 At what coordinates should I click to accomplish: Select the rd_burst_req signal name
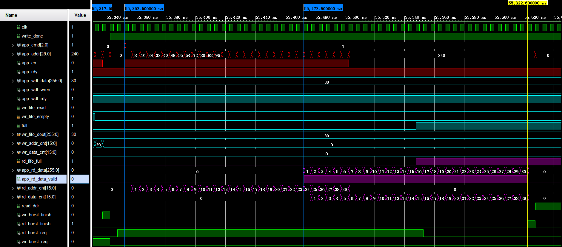(34, 233)
